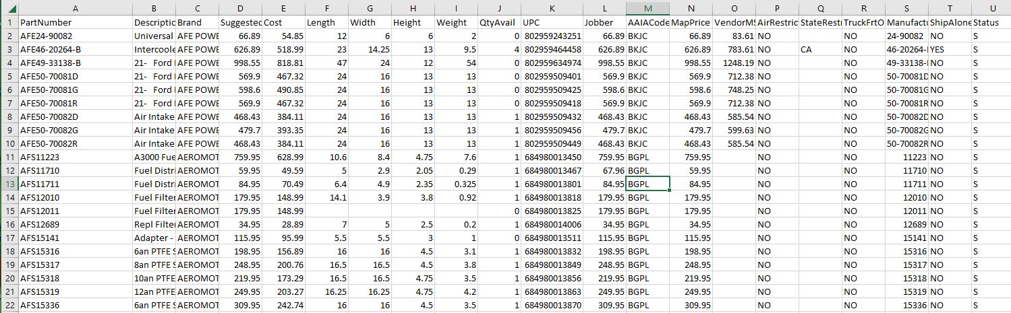This screenshot has height=313, width=1011.
Task: Click the fill handle of selected cell M13
Action: [x=670, y=190]
